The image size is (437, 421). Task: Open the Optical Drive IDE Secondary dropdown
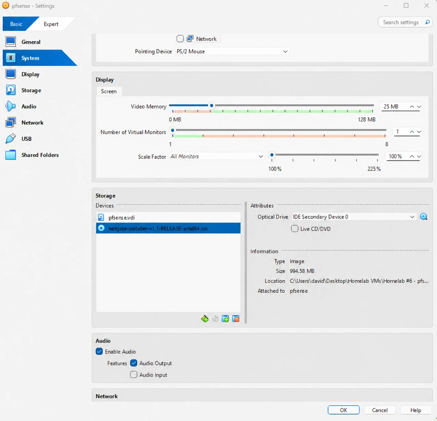click(x=354, y=217)
